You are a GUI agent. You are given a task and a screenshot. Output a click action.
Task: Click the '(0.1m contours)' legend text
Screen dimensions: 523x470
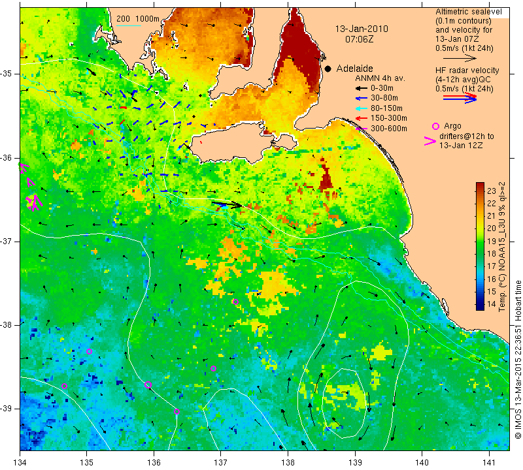[x=464, y=21]
